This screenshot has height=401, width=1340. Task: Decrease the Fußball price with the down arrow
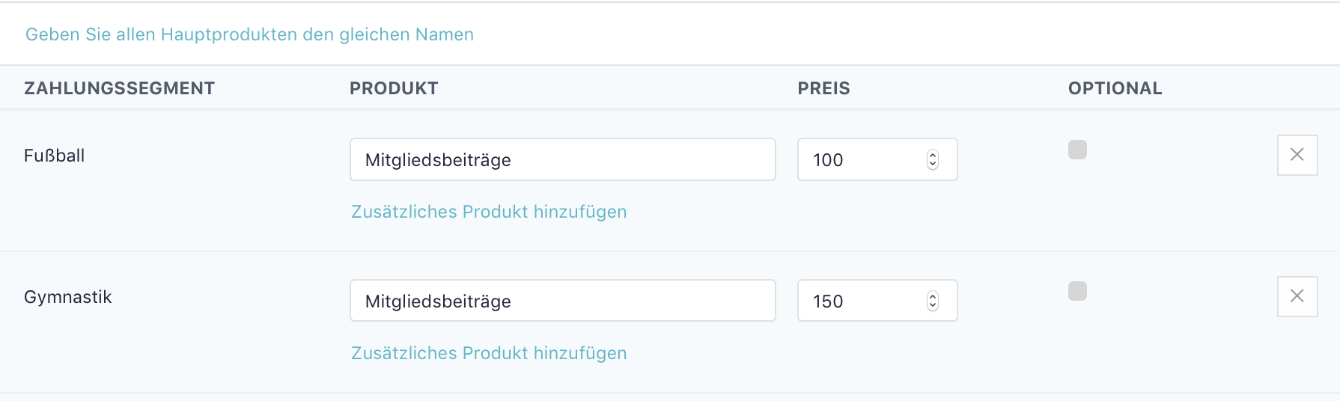(933, 165)
